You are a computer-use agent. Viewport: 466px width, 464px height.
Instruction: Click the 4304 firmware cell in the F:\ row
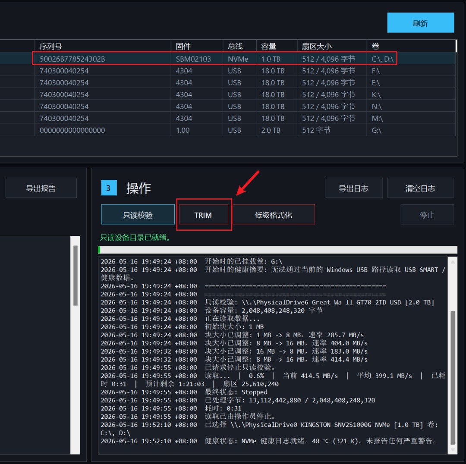tap(184, 71)
